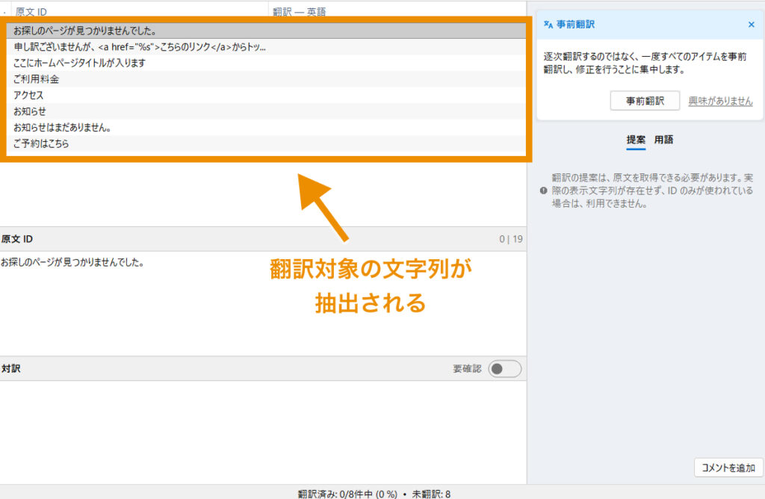765x499 pixels.
Task: Click the 翻訳 — 英語 column header
Action: click(x=299, y=12)
